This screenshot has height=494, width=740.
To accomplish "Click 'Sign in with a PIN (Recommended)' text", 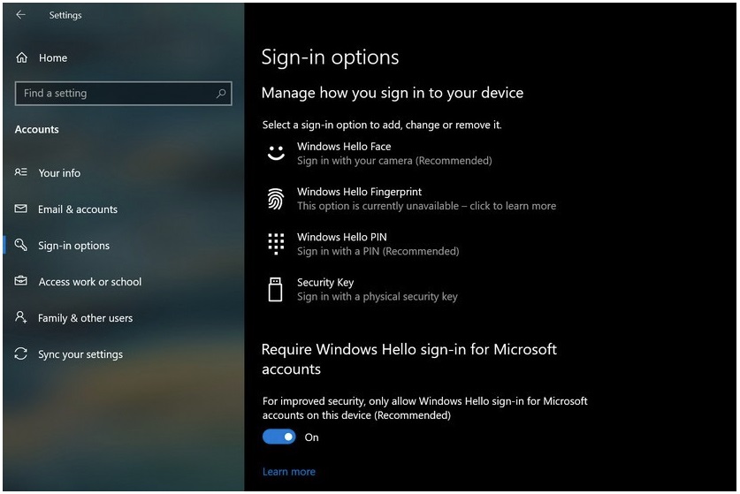I will [x=378, y=251].
